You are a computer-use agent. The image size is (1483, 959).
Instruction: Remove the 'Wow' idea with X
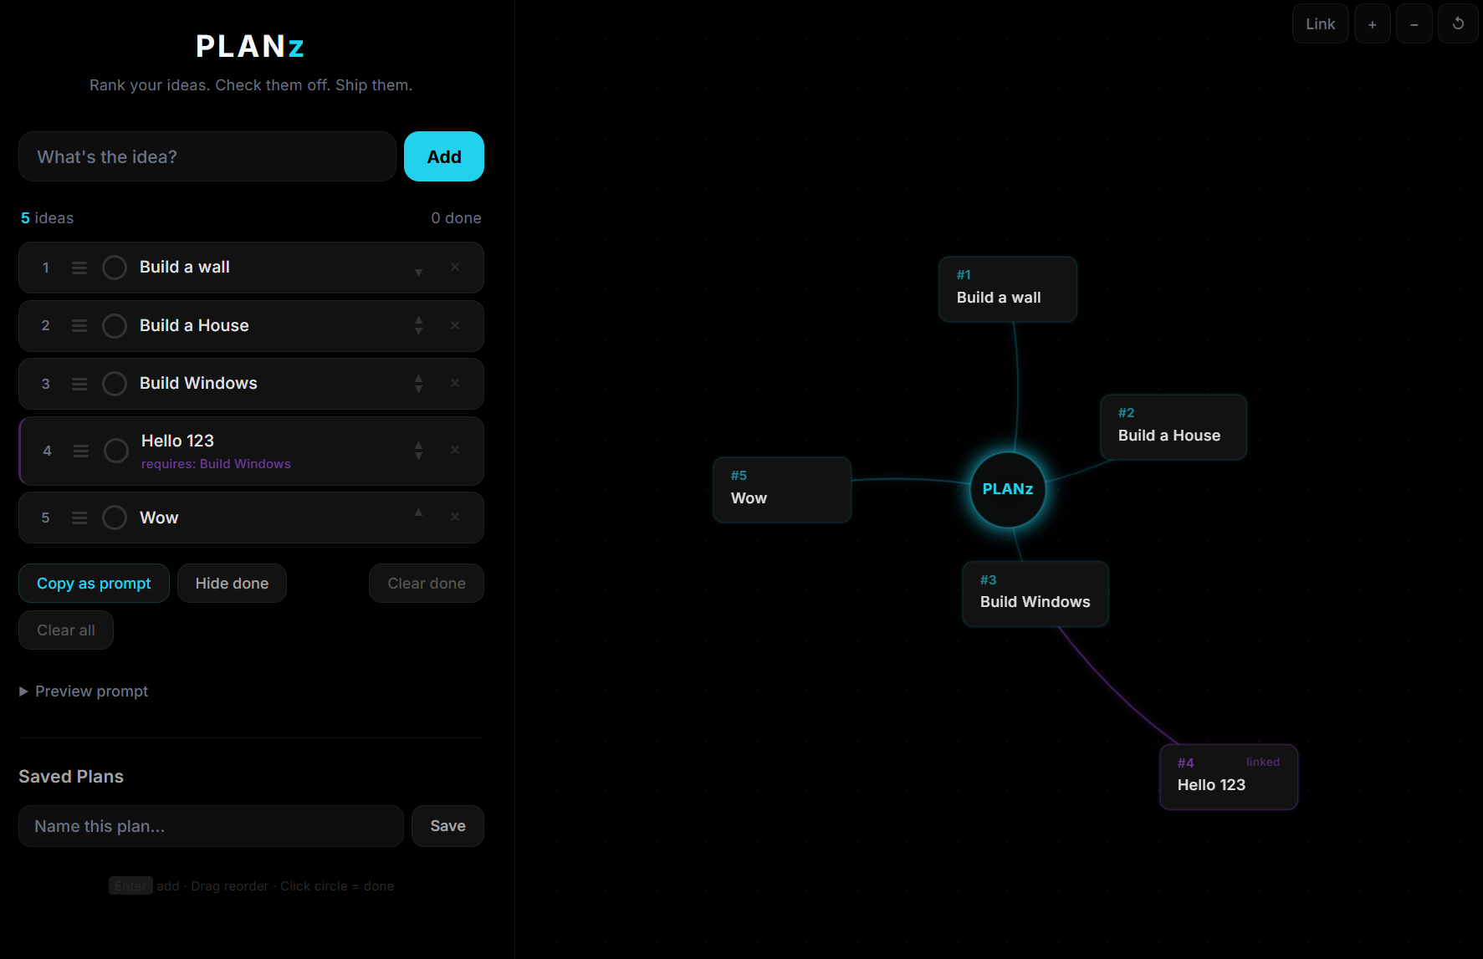(x=455, y=518)
